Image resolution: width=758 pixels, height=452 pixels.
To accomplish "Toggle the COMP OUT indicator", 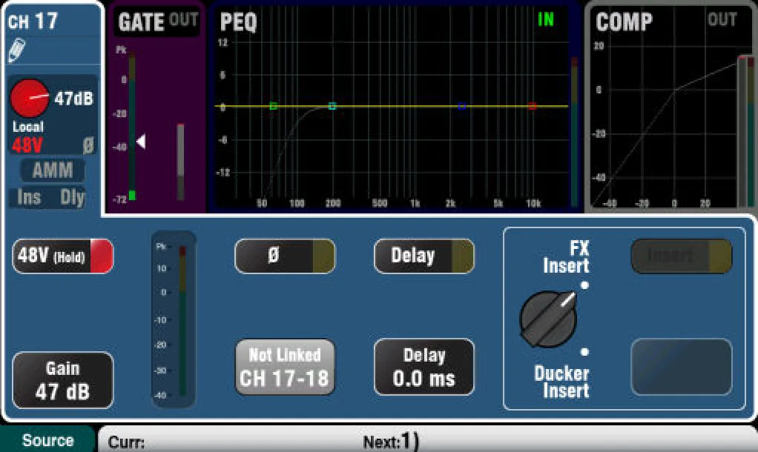I will click(722, 19).
